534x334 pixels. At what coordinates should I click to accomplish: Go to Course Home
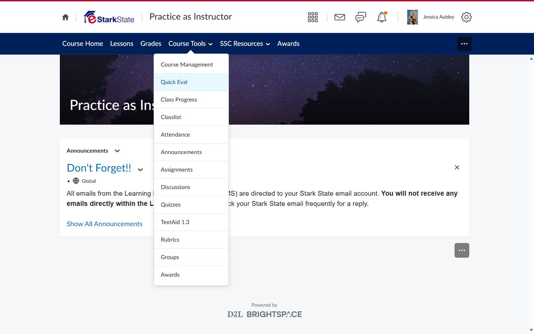coord(83,44)
